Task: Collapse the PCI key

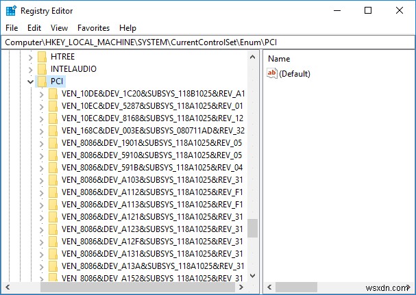Action: 31,82
